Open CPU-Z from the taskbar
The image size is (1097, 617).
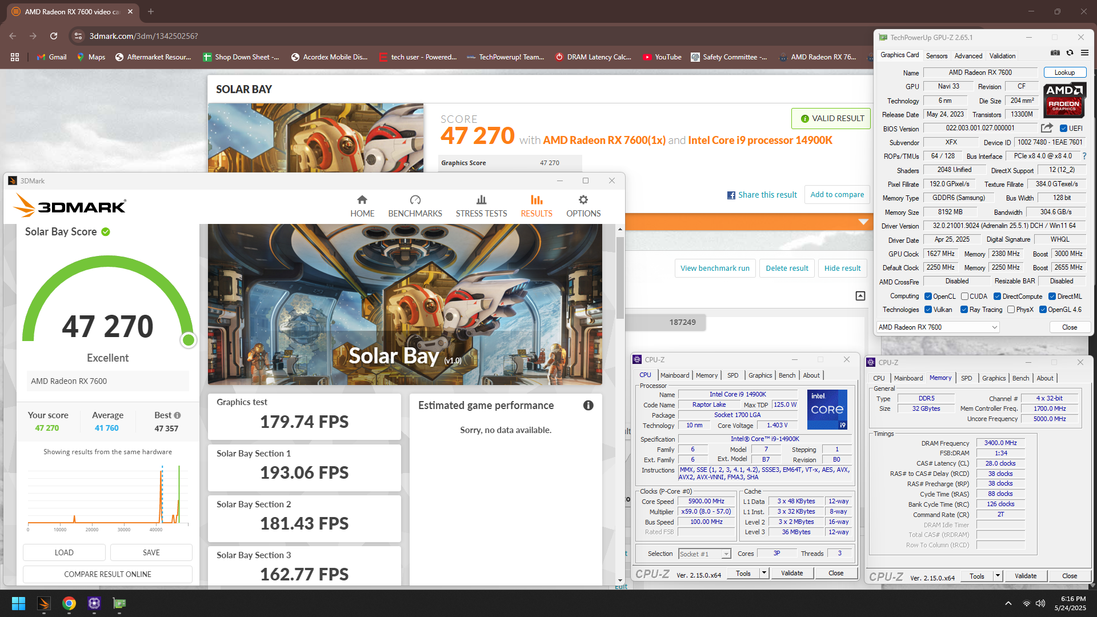coord(94,603)
